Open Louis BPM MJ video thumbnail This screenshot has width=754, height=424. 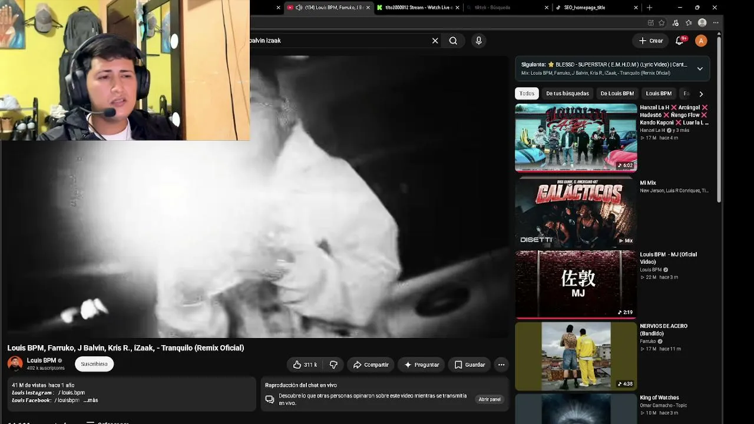(x=576, y=284)
